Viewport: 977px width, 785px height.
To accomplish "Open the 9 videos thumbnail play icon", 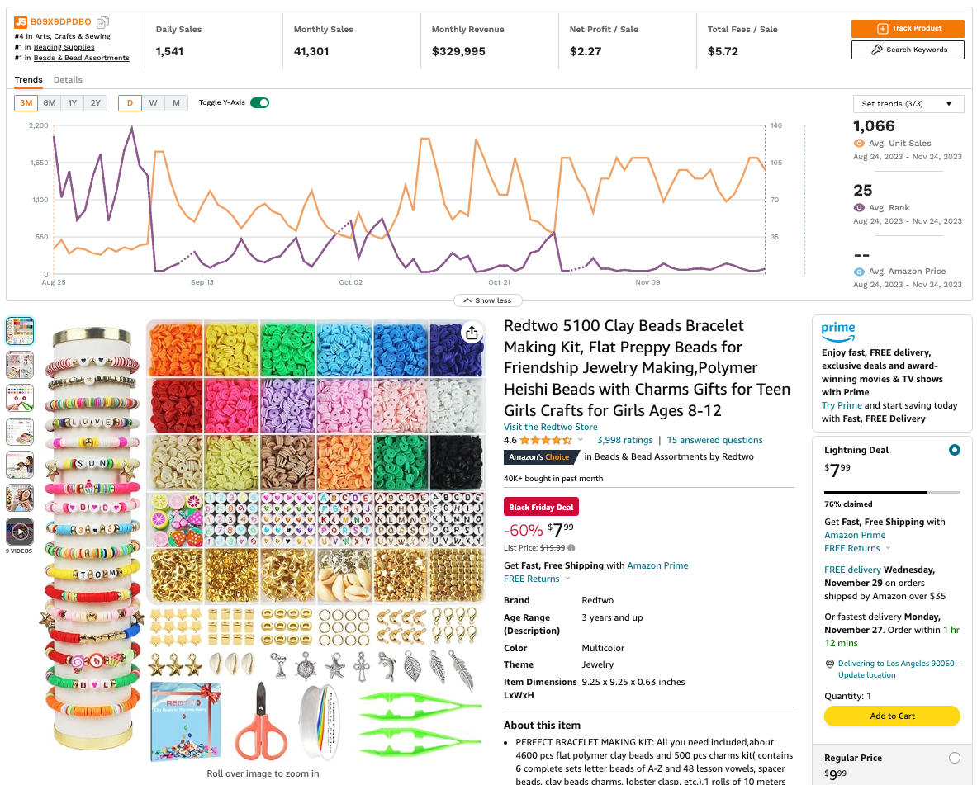I will [x=20, y=532].
